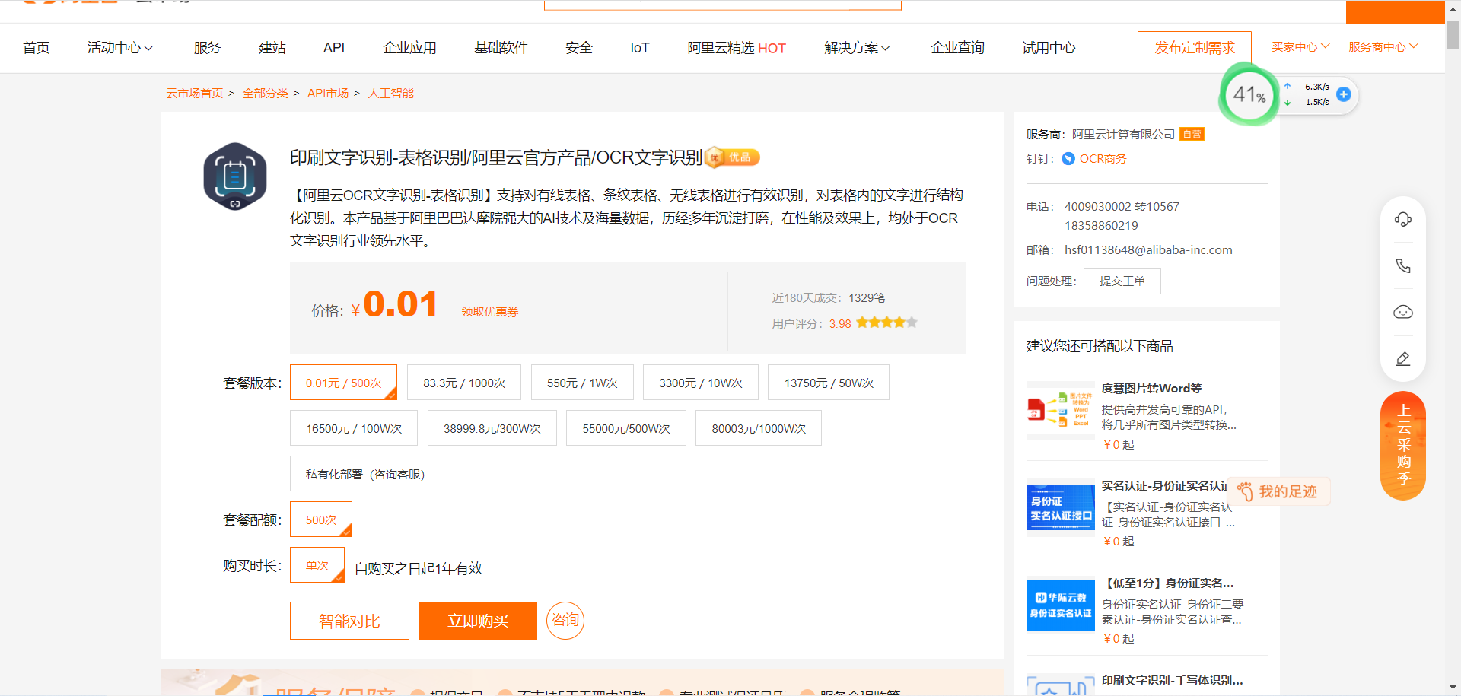
Task: Click the OCR product logo icon
Action: [235, 176]
